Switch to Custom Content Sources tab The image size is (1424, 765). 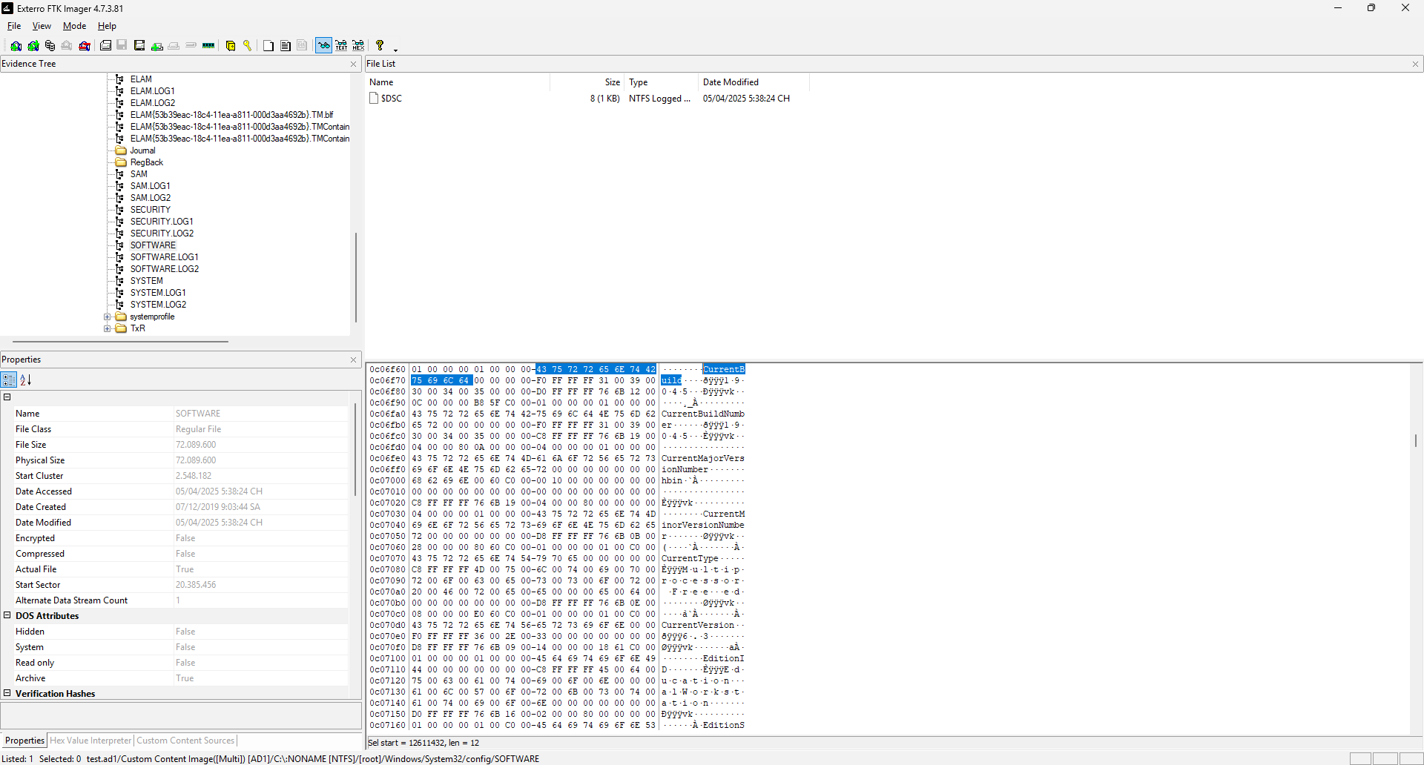coord(185,741)
